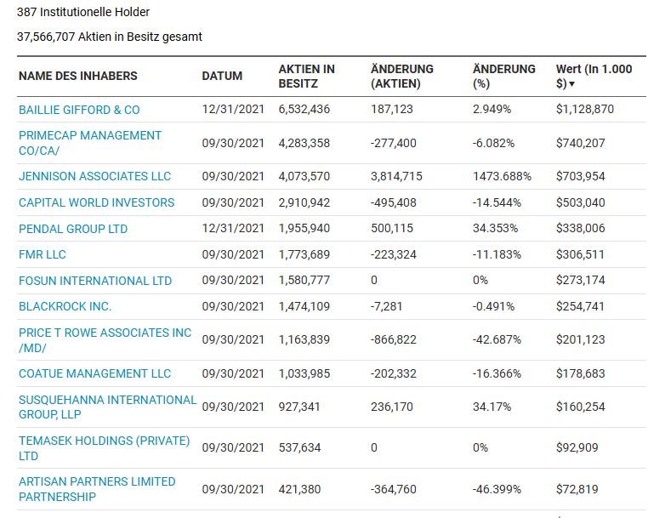Sort by the Name des Inhabers column

click(77, 76)
